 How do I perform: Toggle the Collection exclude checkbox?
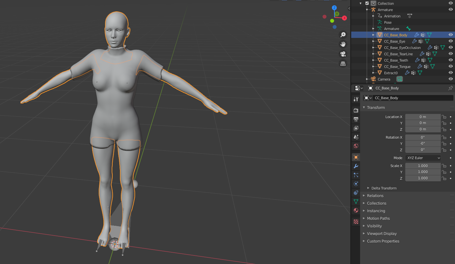[x=367, y=3]
